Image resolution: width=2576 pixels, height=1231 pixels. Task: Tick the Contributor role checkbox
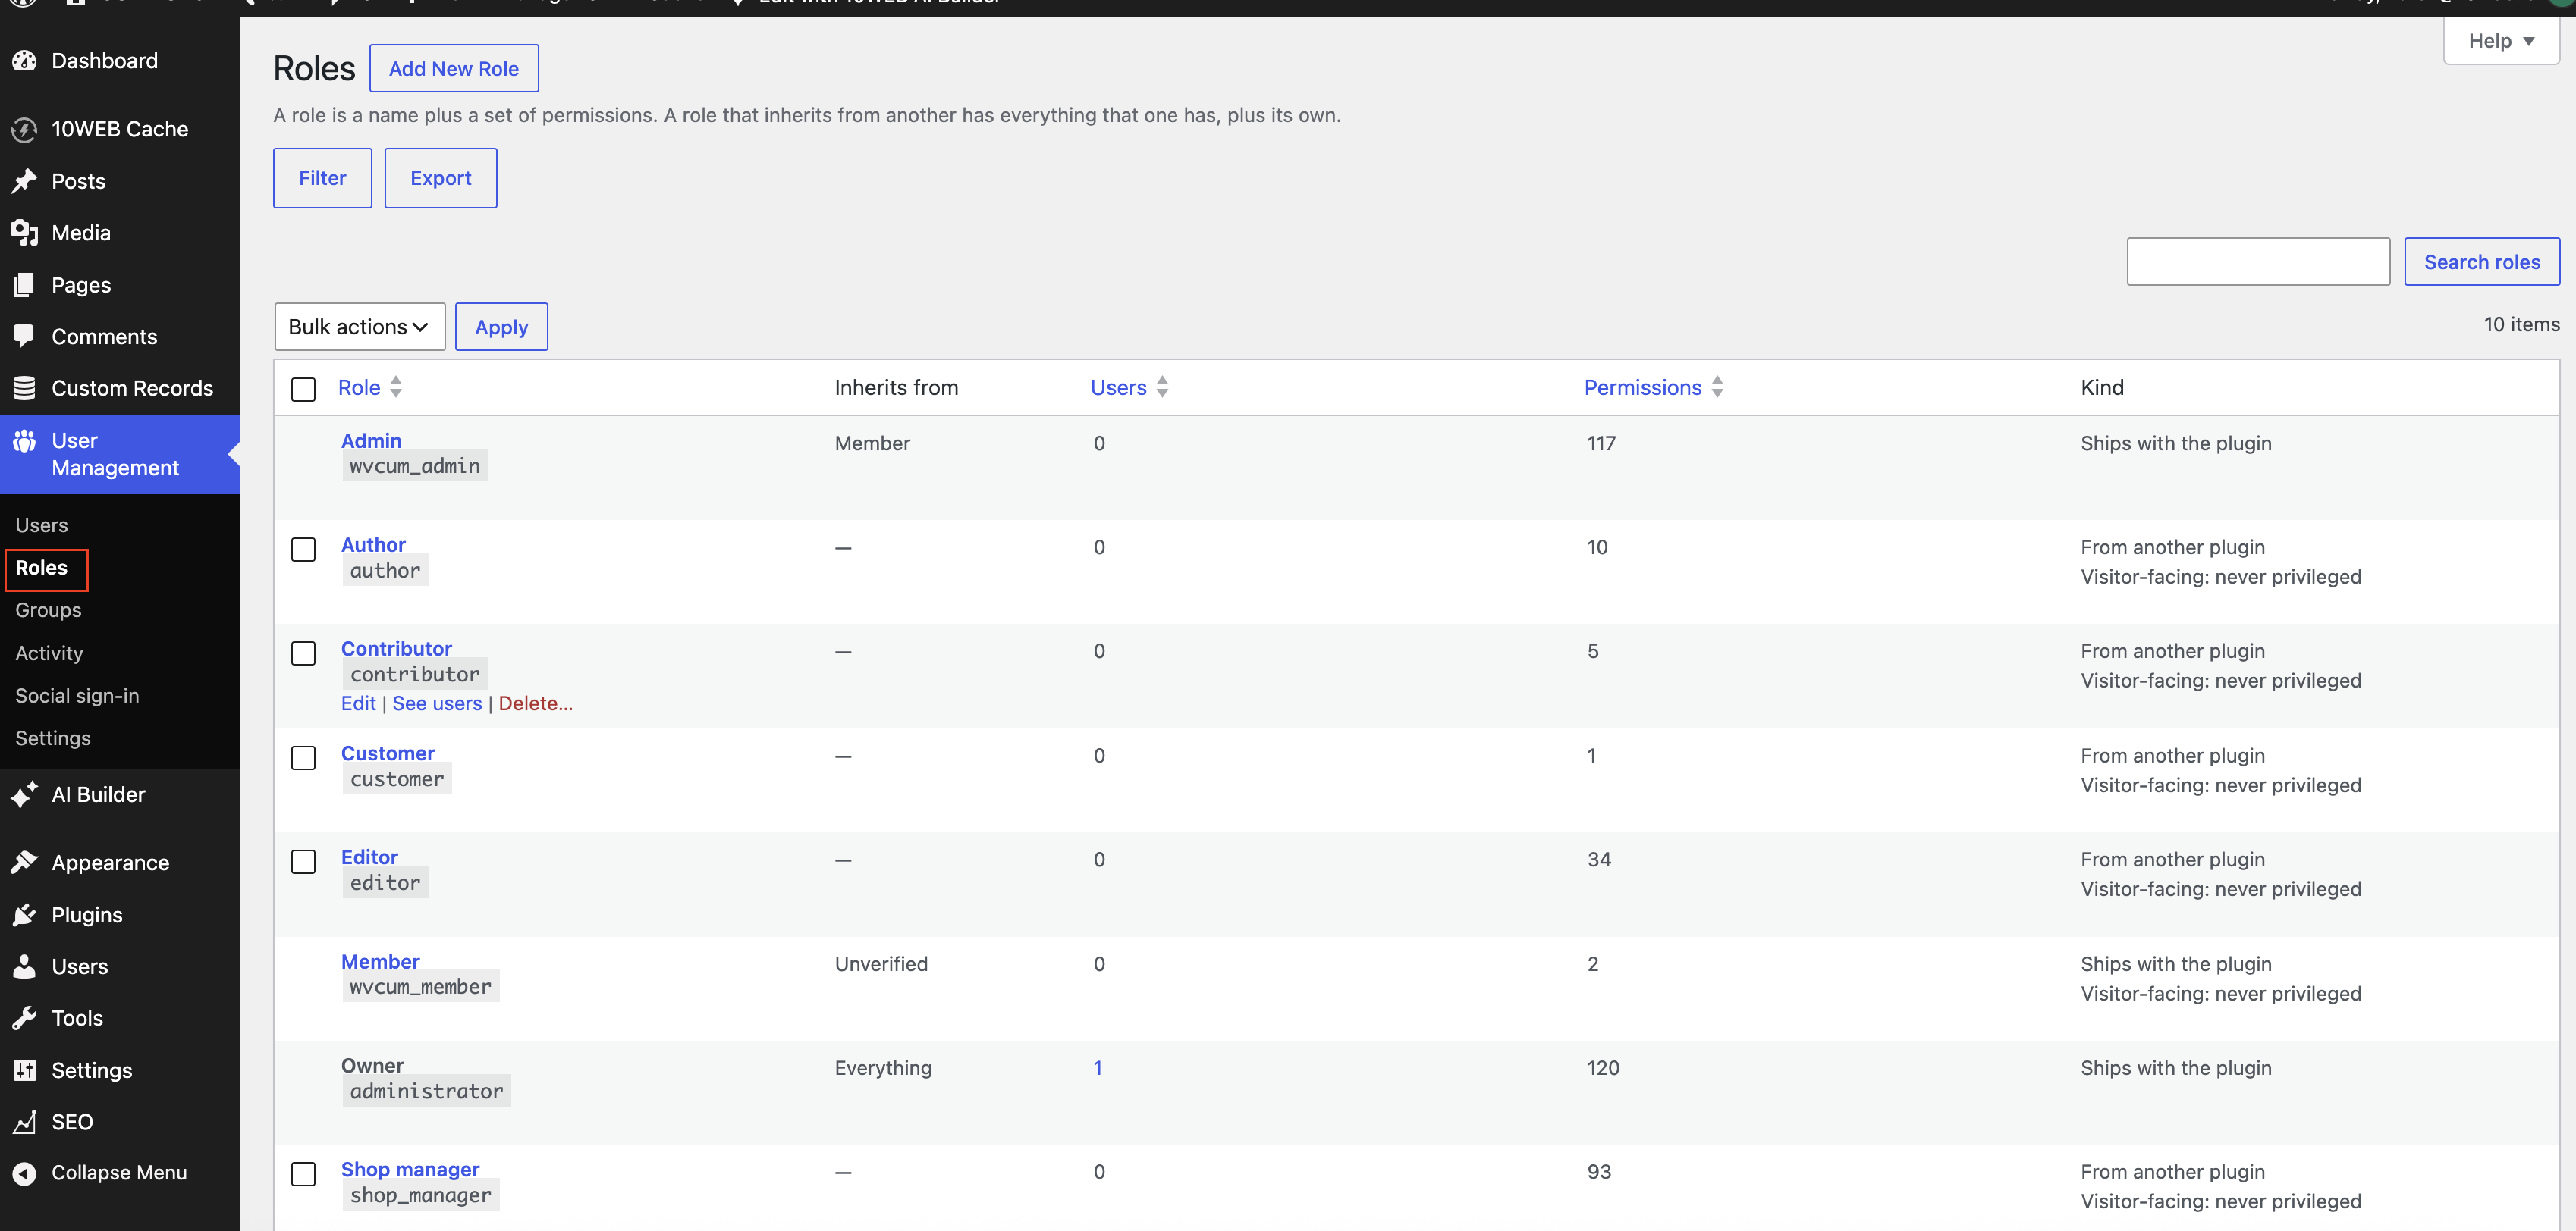303,653
